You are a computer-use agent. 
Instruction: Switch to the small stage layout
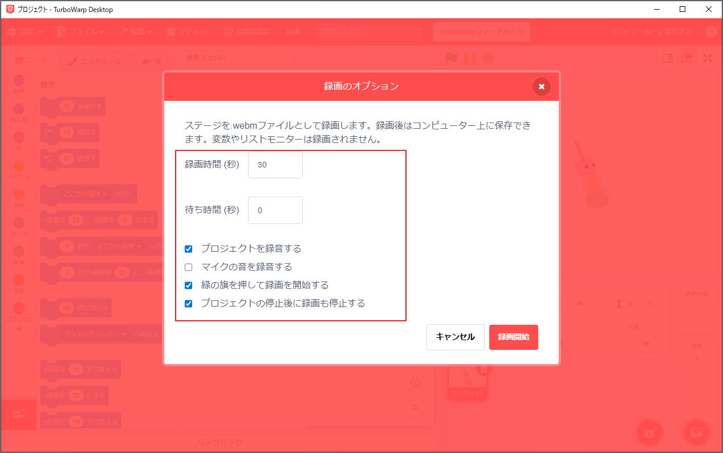pyautogui.click(x=667, y=58)
